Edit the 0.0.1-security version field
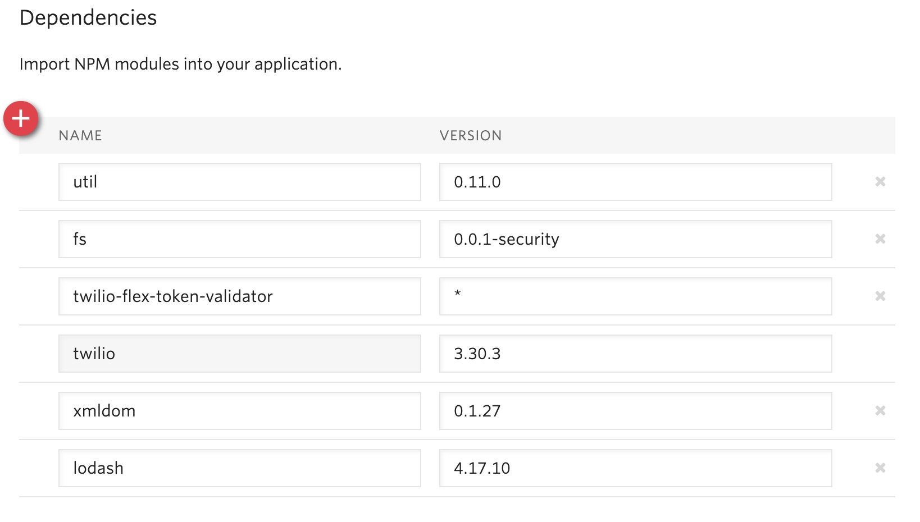 coord(636,239)
